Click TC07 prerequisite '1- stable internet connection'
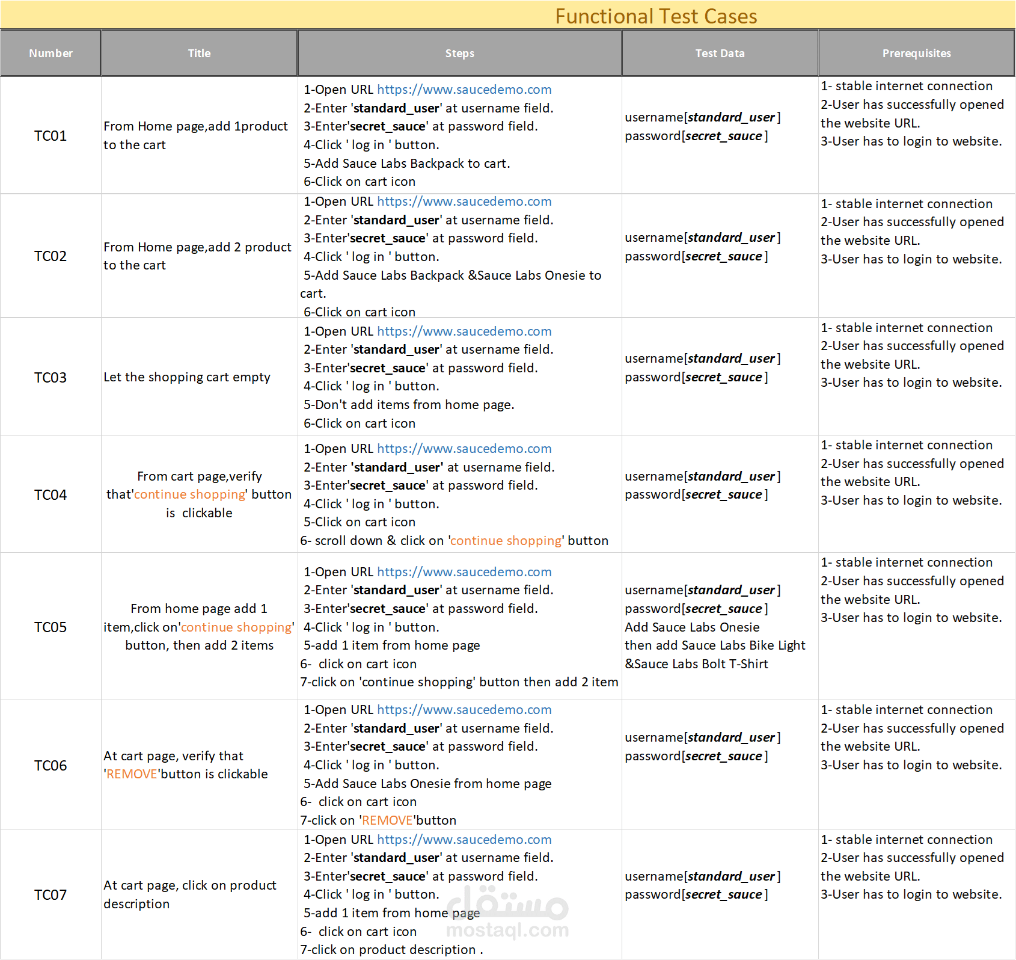The width and height of the screenshot is (1016, 960). click(x=907, y=840)
